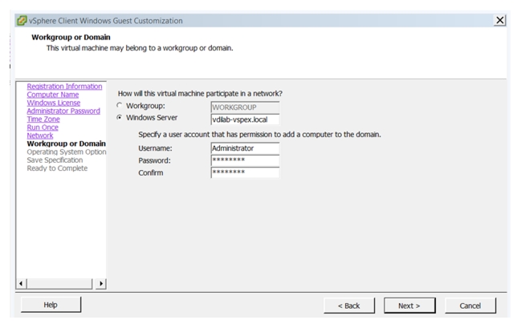Open the Time Zone step
The height and width of the screenshot is (328, 521).
43,119
